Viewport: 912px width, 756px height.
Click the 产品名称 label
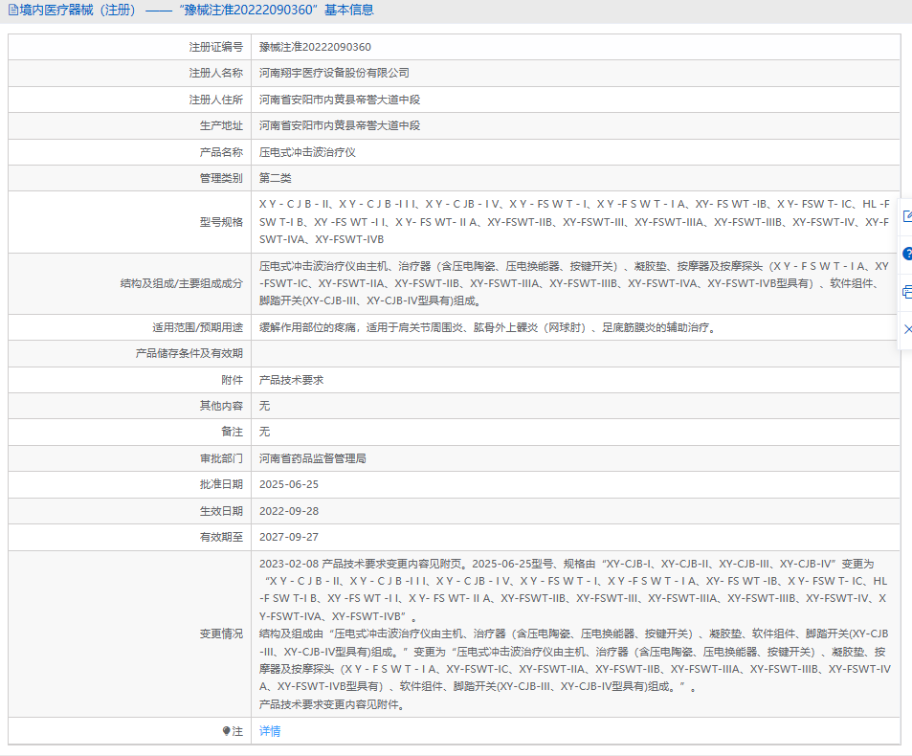click(x=221, y=152)
